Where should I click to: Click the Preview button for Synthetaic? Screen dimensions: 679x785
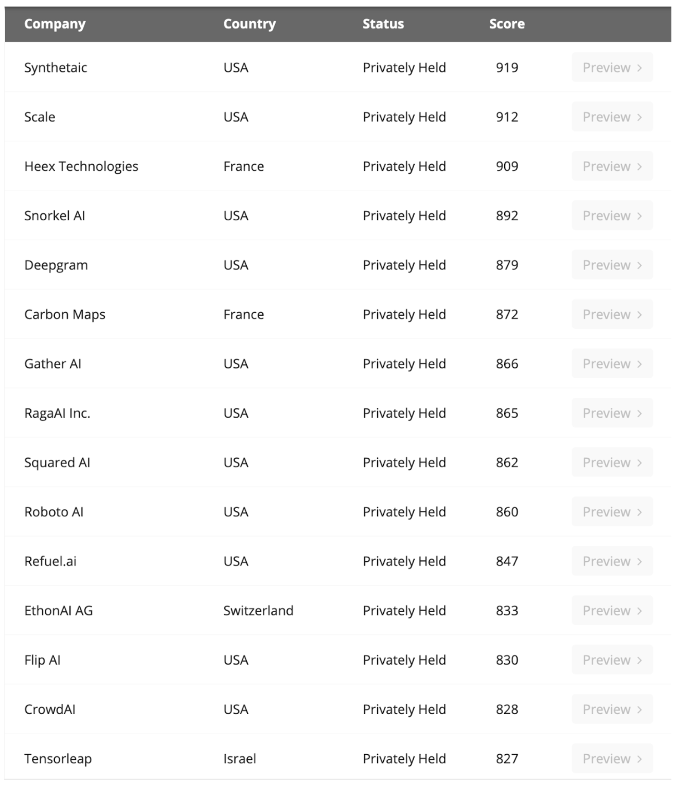point(612,67)
